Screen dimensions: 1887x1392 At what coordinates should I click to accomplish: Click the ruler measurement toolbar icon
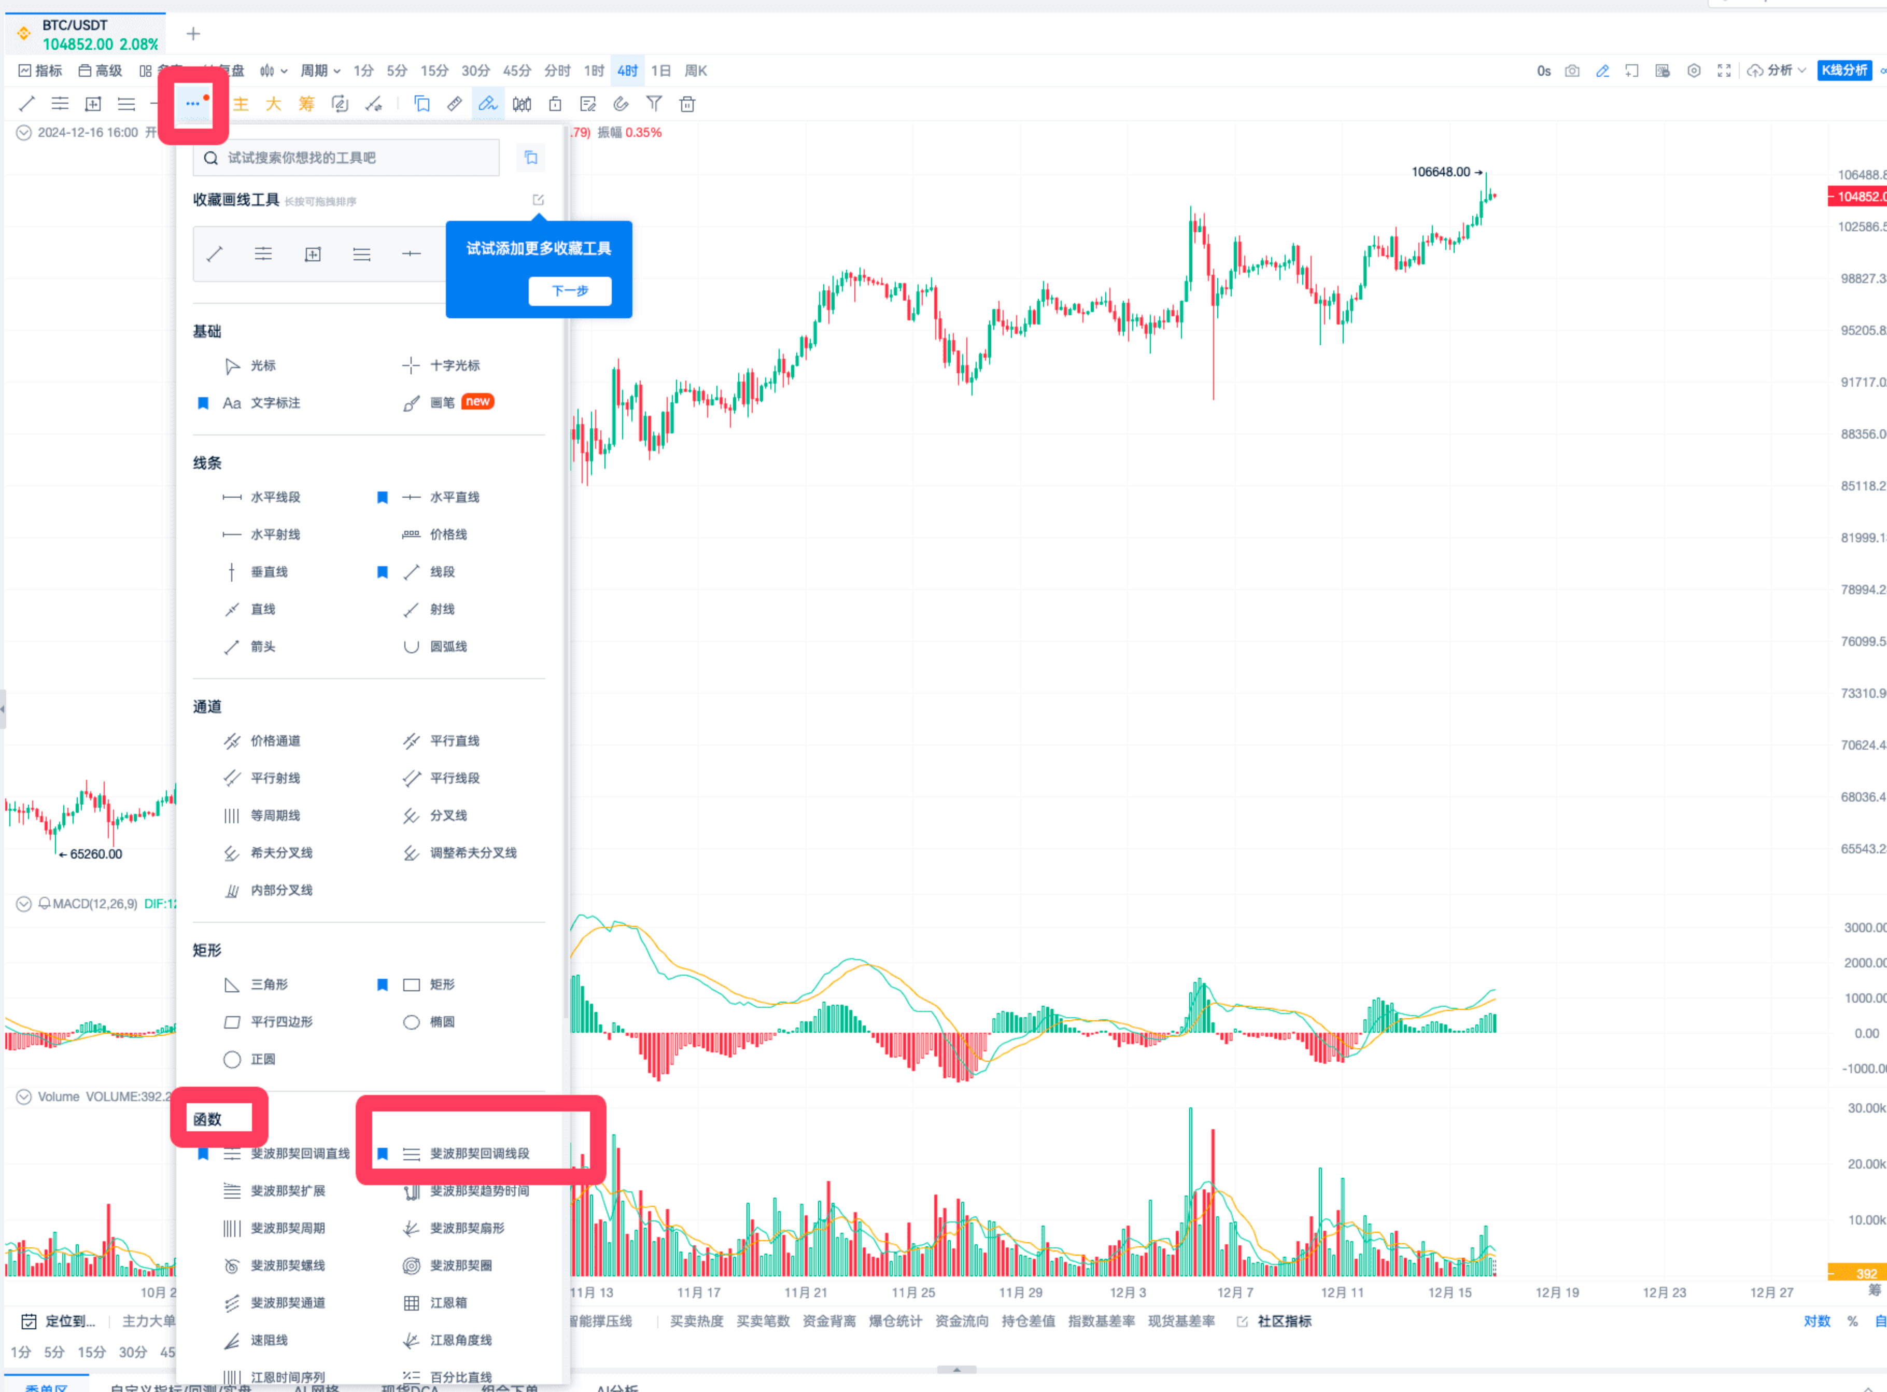pyautogui.click(x=454, y=104)
